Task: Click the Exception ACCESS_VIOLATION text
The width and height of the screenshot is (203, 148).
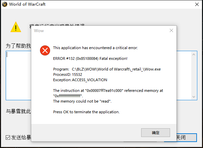Action: tap(80, 80)
